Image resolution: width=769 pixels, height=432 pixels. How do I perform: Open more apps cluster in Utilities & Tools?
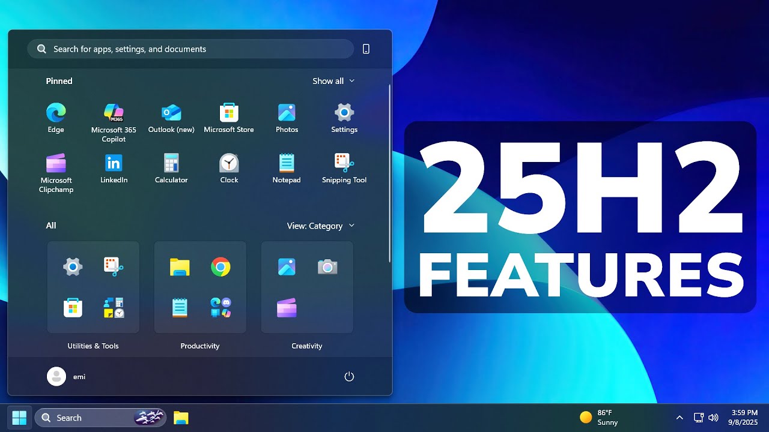[x=114, y=308]
